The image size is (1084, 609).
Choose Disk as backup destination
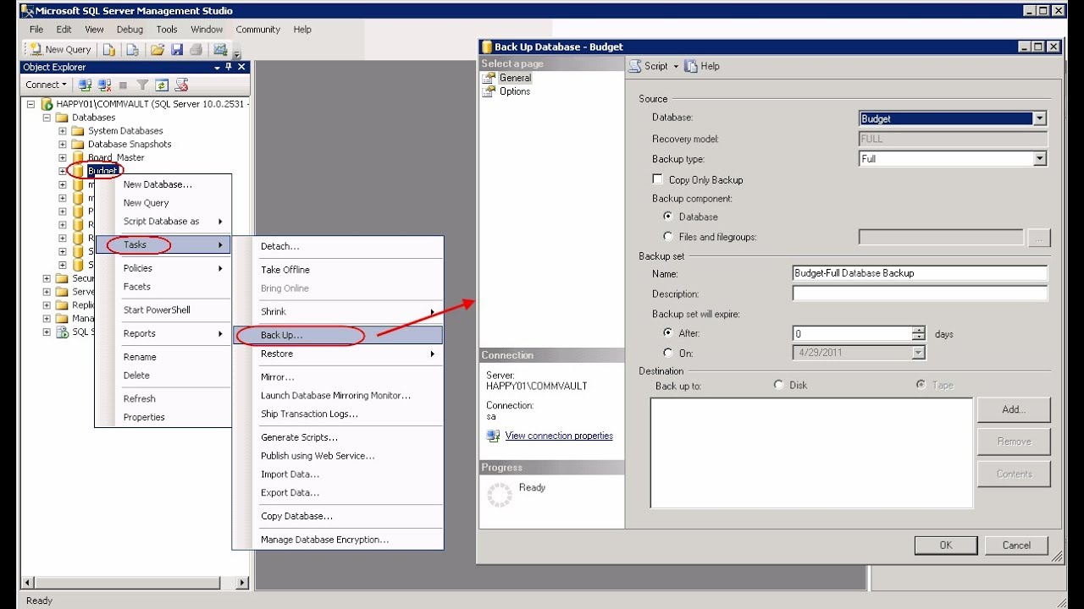click(x=779, y=385)
